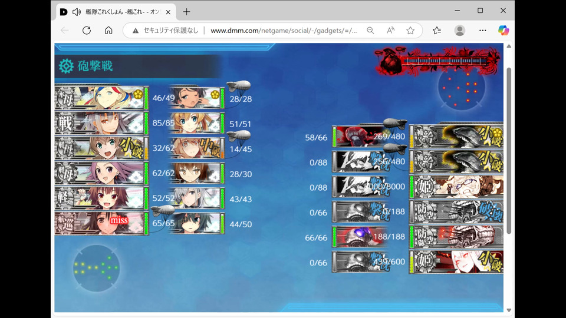Select the 軽巡 ship card with 52/52 HP
Screen dimensions: 566x318
(101, 198)
